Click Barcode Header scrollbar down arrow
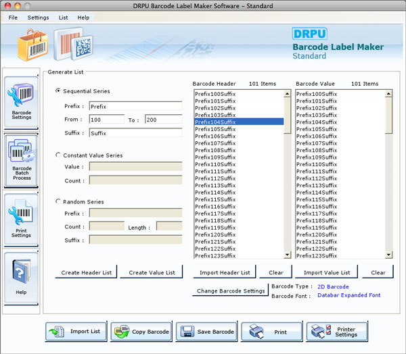Image resolution: width=406 pixels, height=354 pixels. pos(287,255)
